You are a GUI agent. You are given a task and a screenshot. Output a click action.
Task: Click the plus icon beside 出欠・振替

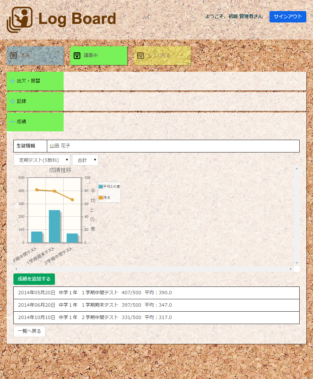tap(12, 81)
